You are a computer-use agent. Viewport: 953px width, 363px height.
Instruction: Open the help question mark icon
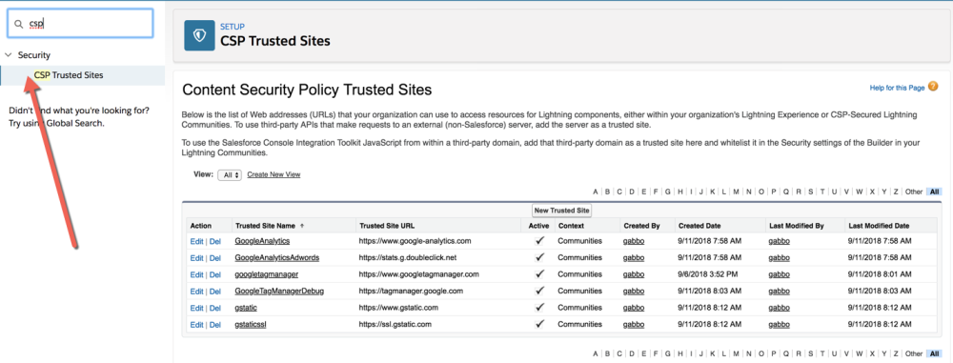click(933, 88)
